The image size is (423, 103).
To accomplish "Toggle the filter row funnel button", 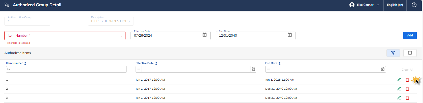I will (393, 53).
